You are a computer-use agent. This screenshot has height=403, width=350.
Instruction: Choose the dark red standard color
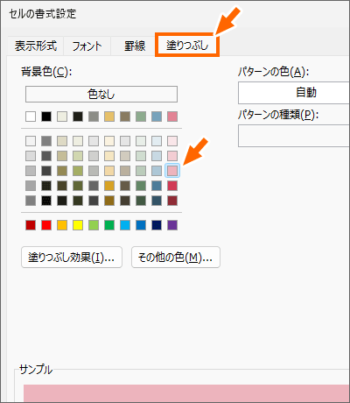tap(31, 225)
